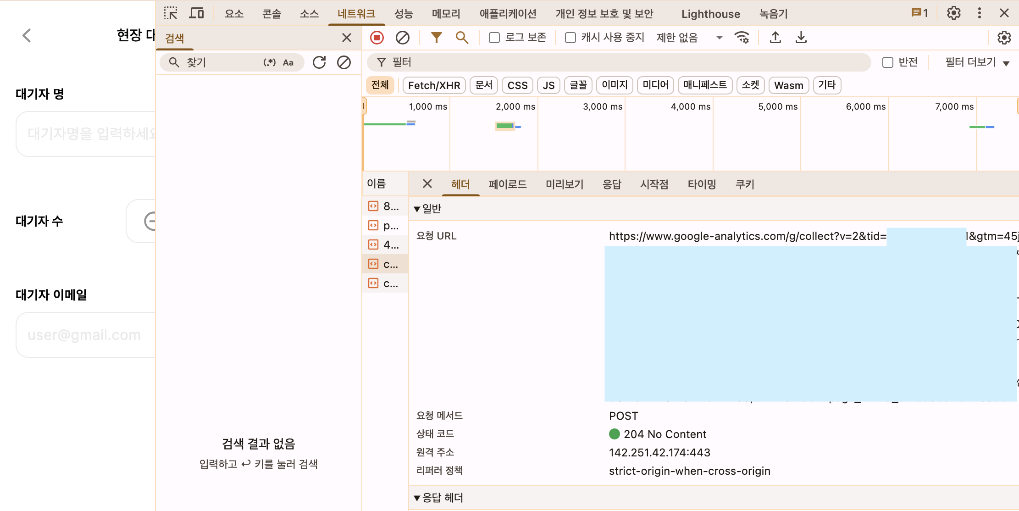Click the export HAR download icon
The image size is (1019, 511).
coord(801,38)
